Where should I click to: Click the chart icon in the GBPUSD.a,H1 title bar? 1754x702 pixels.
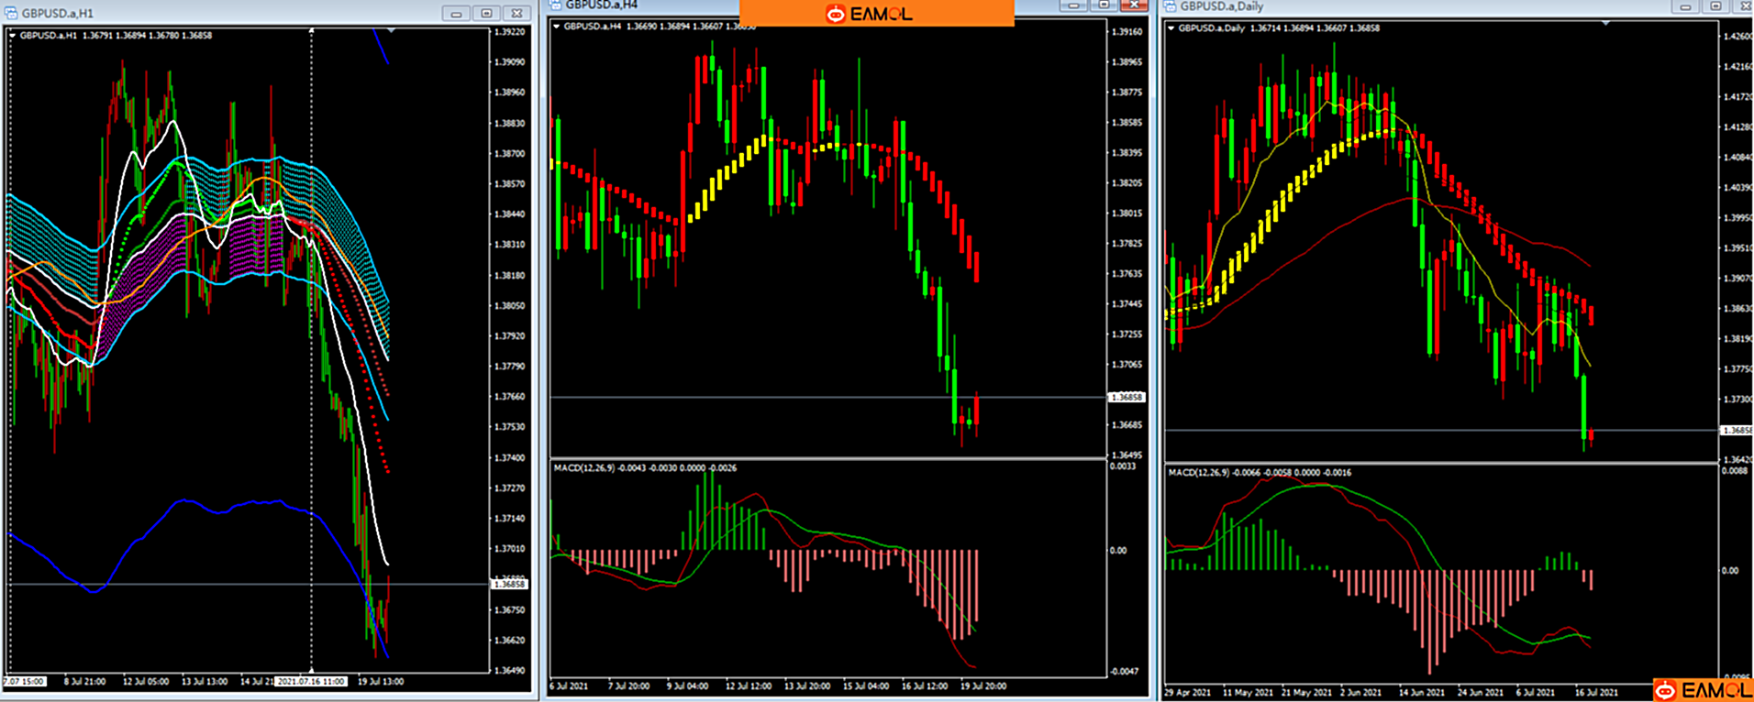(12, 13)
